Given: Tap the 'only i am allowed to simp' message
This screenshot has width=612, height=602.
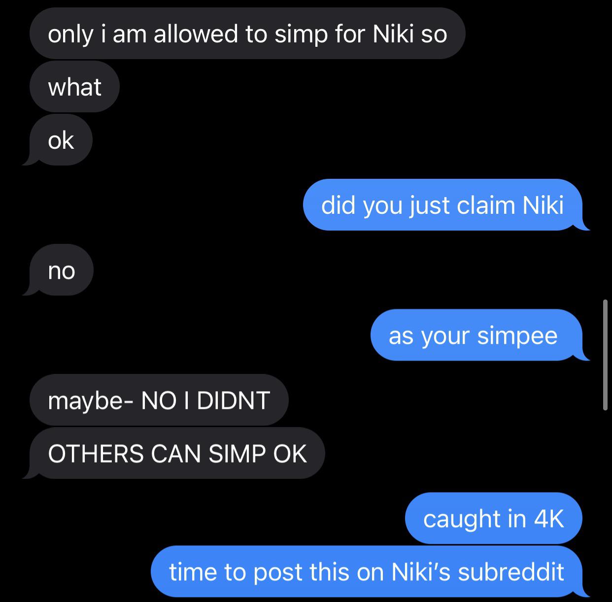Looking at the screenshot, I should tap(247, 33).
